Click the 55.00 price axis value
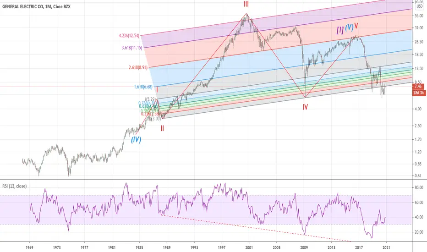 (x=419, y=16)
